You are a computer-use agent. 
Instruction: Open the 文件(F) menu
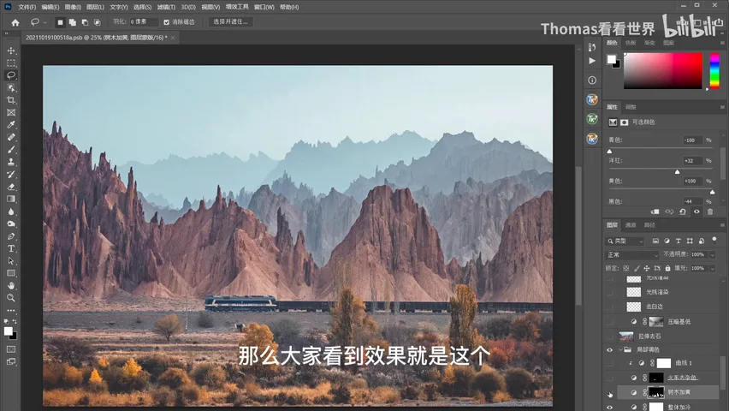(x=27, y=7)
